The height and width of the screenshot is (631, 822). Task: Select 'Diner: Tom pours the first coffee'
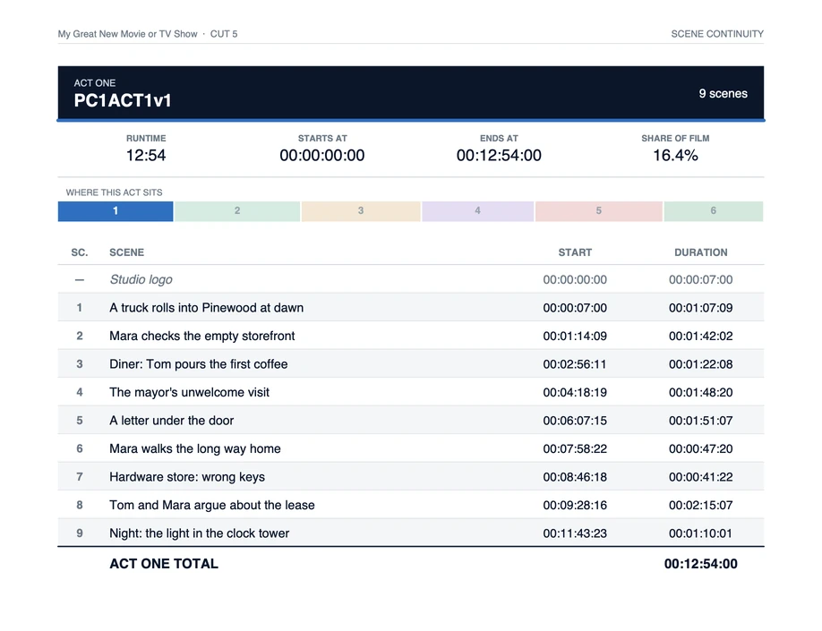point(411,364)
